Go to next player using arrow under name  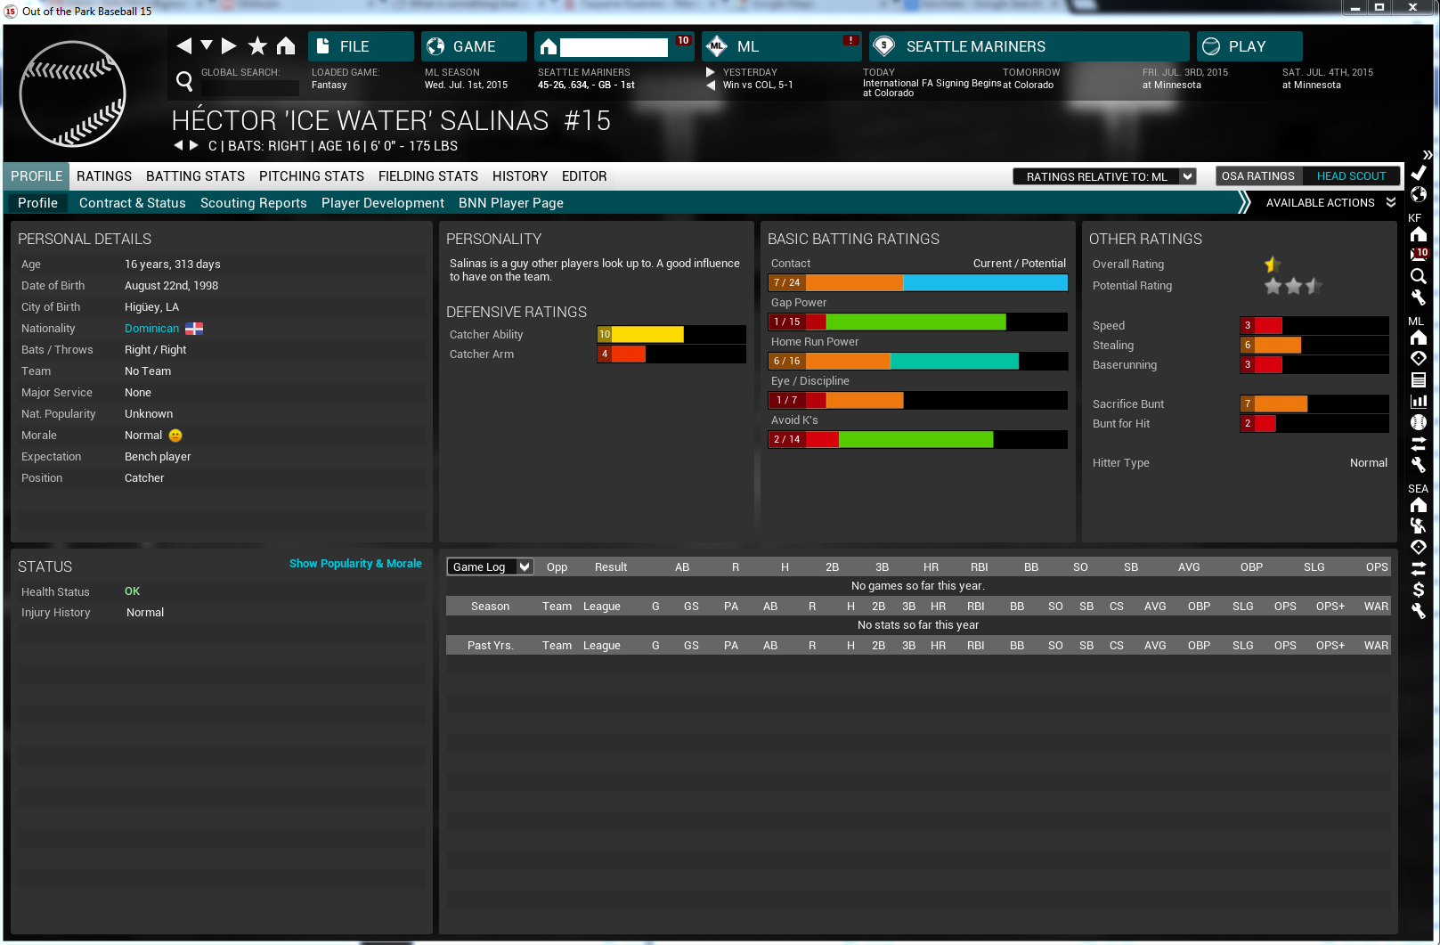194,145
